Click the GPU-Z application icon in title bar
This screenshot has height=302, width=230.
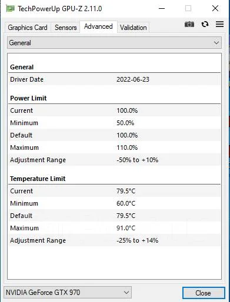[11, 9]
